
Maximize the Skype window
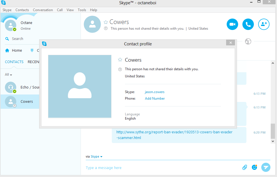click(x=259, y=2)
